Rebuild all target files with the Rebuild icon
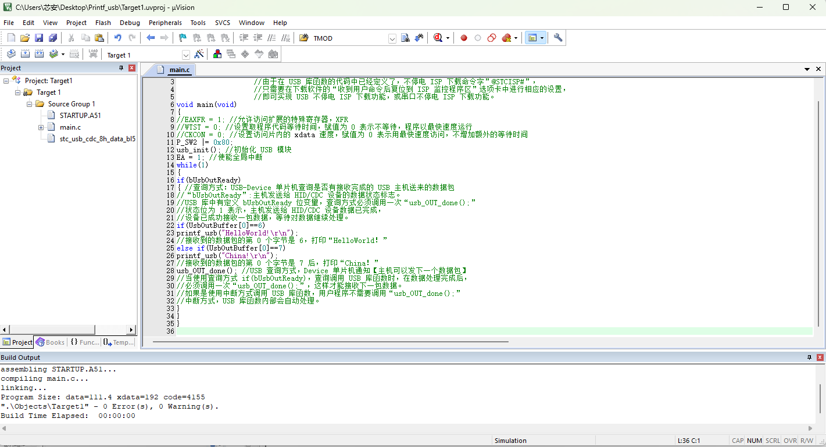The height and width of the screenshot is (447, 826). coord(39,54)
